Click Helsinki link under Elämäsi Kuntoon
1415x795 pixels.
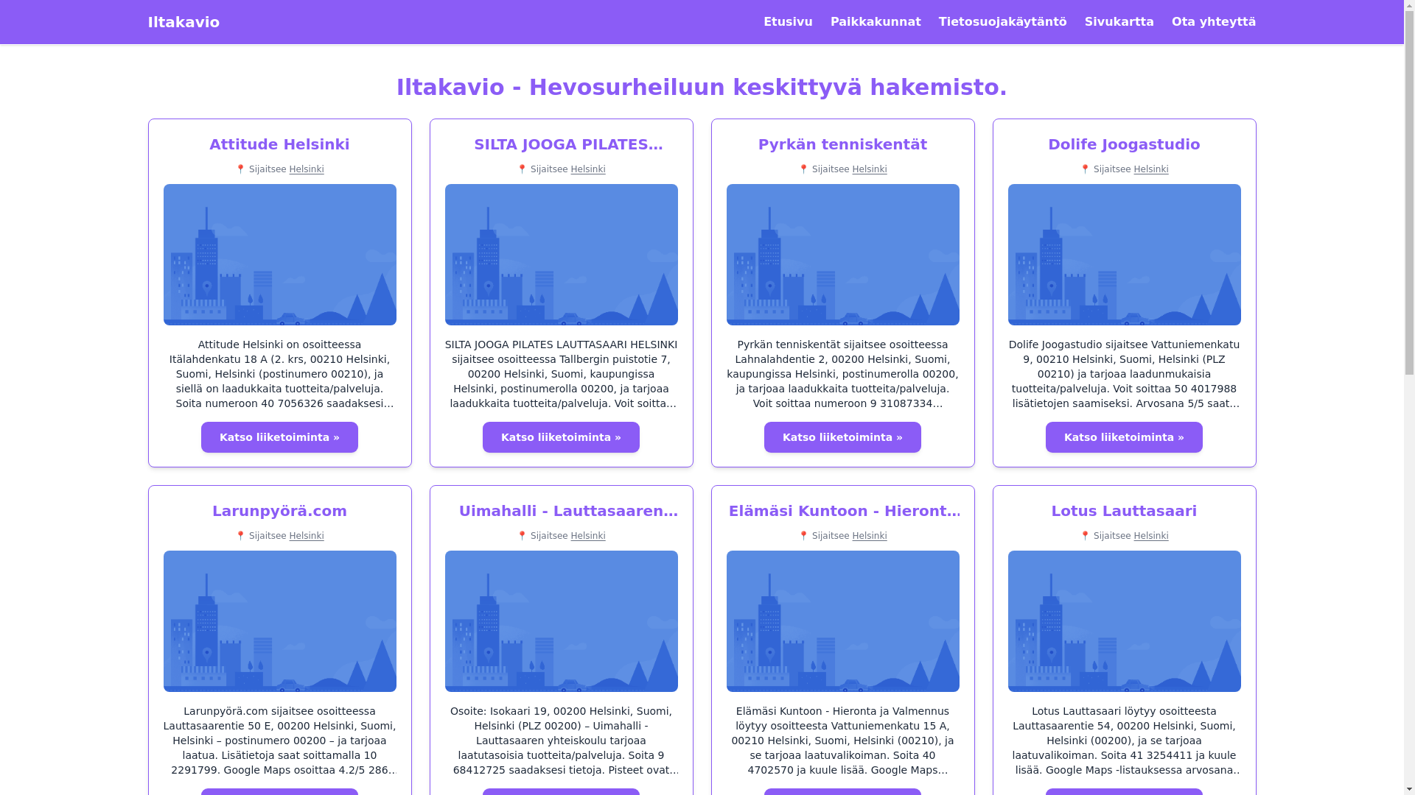(870, 536)
